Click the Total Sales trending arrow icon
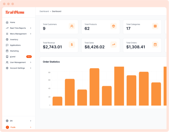Image resolution: width=169 pixels, height=132 pixels. pyautogui.click(x=114, y=44)
